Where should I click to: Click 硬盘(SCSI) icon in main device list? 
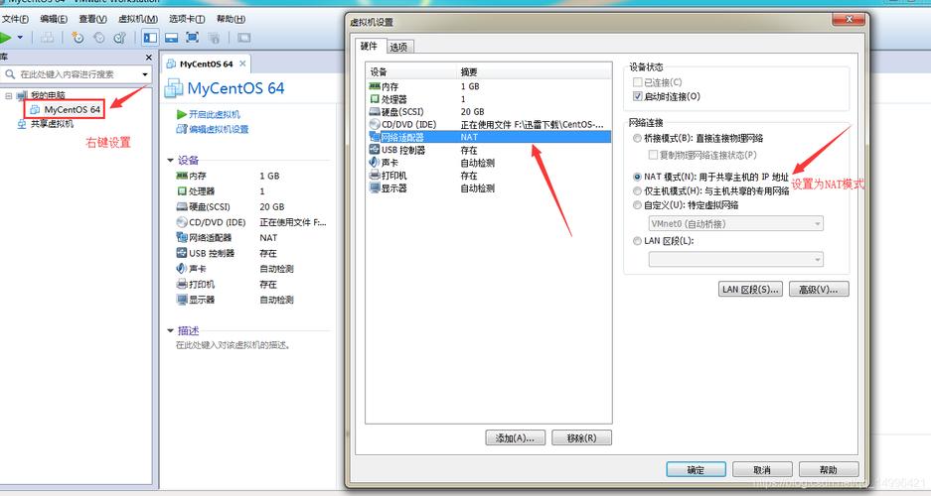[182, 206]
